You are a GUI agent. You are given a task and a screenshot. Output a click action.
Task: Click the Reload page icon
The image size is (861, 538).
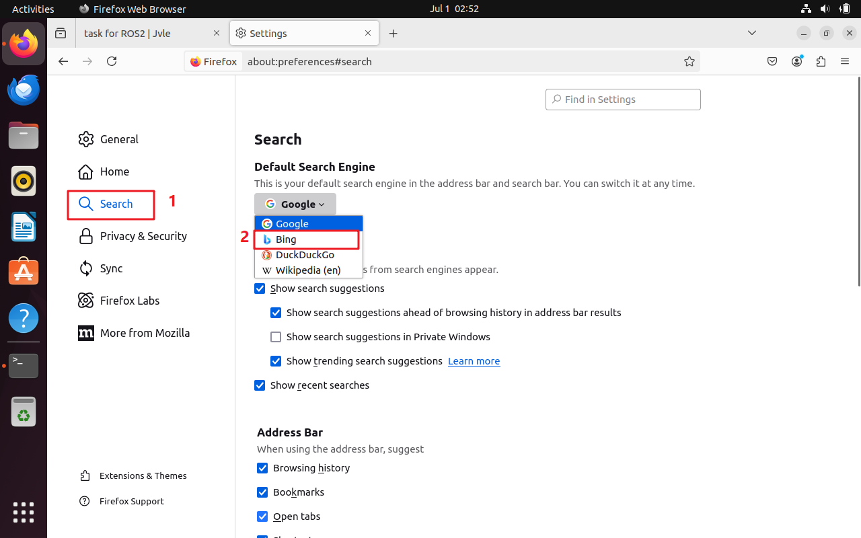coord(112,61)
